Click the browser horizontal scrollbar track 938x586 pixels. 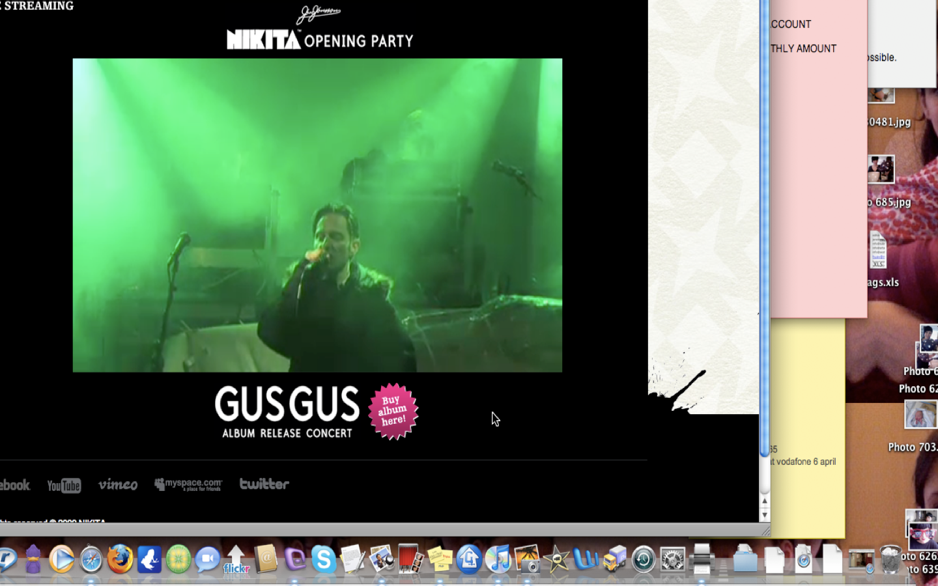click(380, 530)
